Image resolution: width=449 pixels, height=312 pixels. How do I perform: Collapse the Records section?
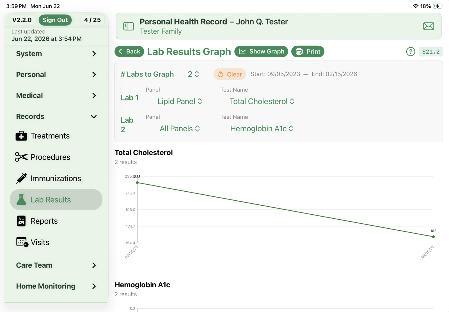(x=56, y=116)
